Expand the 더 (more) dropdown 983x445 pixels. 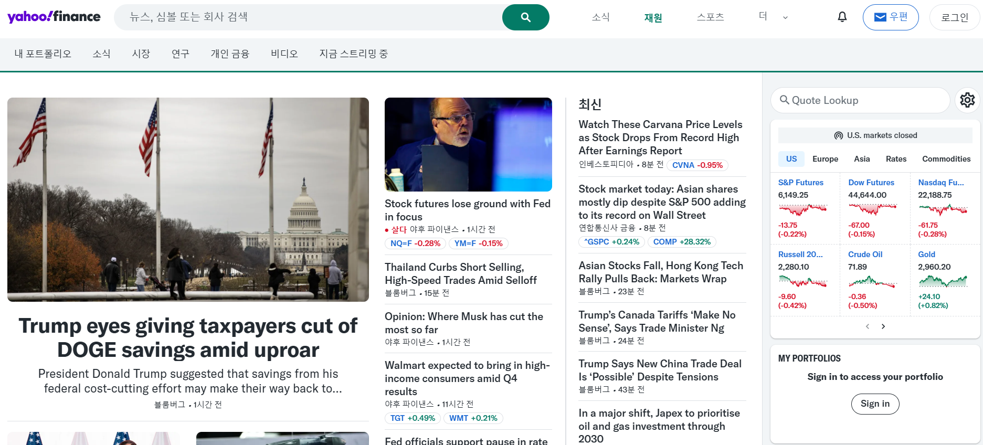tap(774, 17)
